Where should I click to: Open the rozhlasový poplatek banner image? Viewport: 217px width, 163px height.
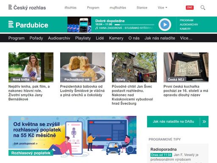72,136
